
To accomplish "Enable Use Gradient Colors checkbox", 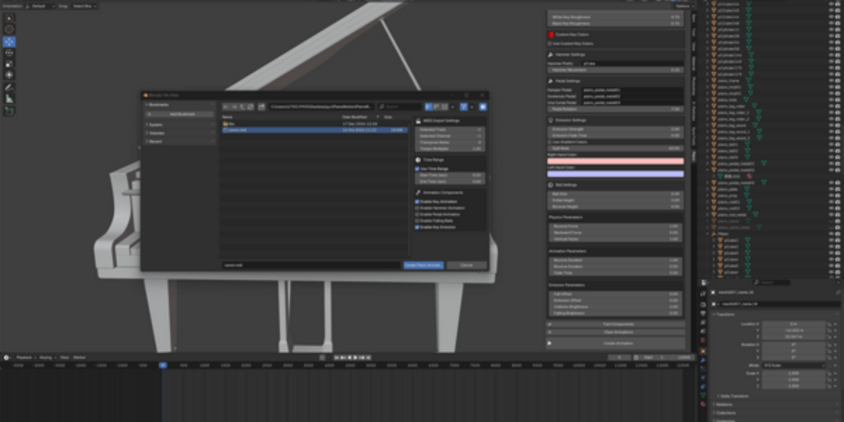I will coord(551,141).
